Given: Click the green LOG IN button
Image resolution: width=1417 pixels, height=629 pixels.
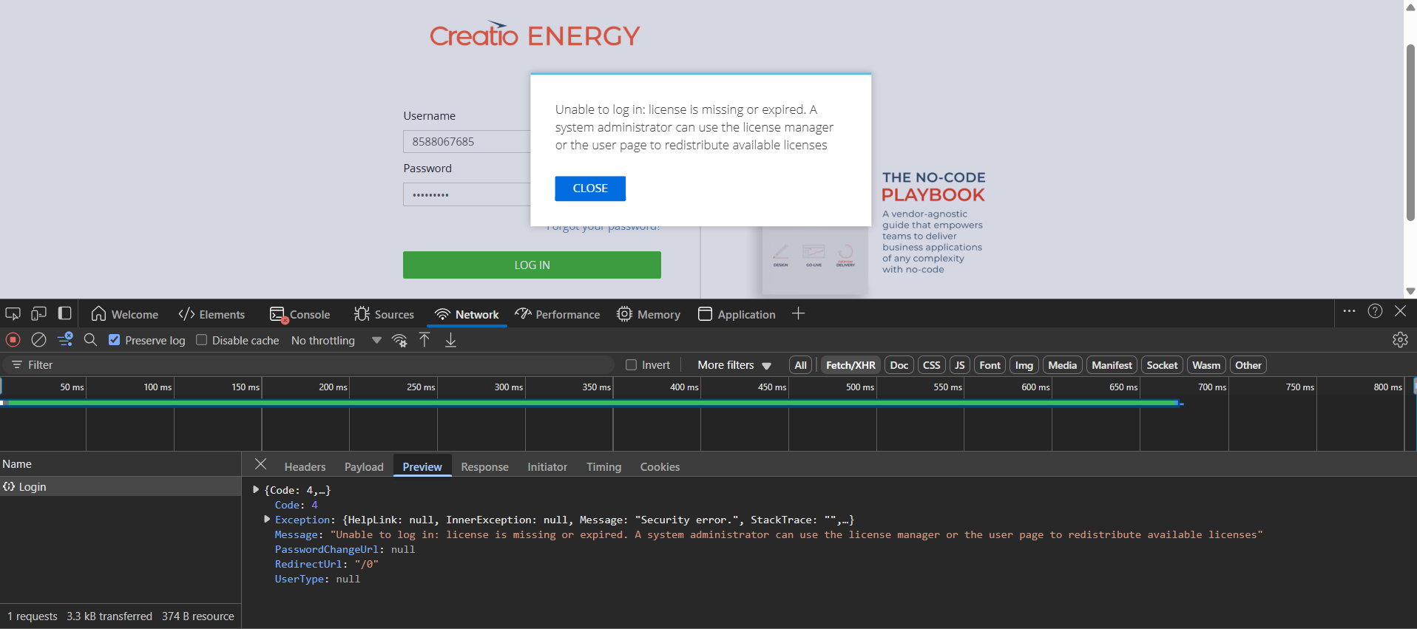Looking at the screenshot, I should click(532, 265).
